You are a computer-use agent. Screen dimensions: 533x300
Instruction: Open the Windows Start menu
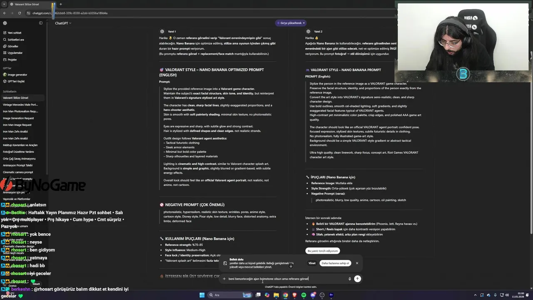202,295
